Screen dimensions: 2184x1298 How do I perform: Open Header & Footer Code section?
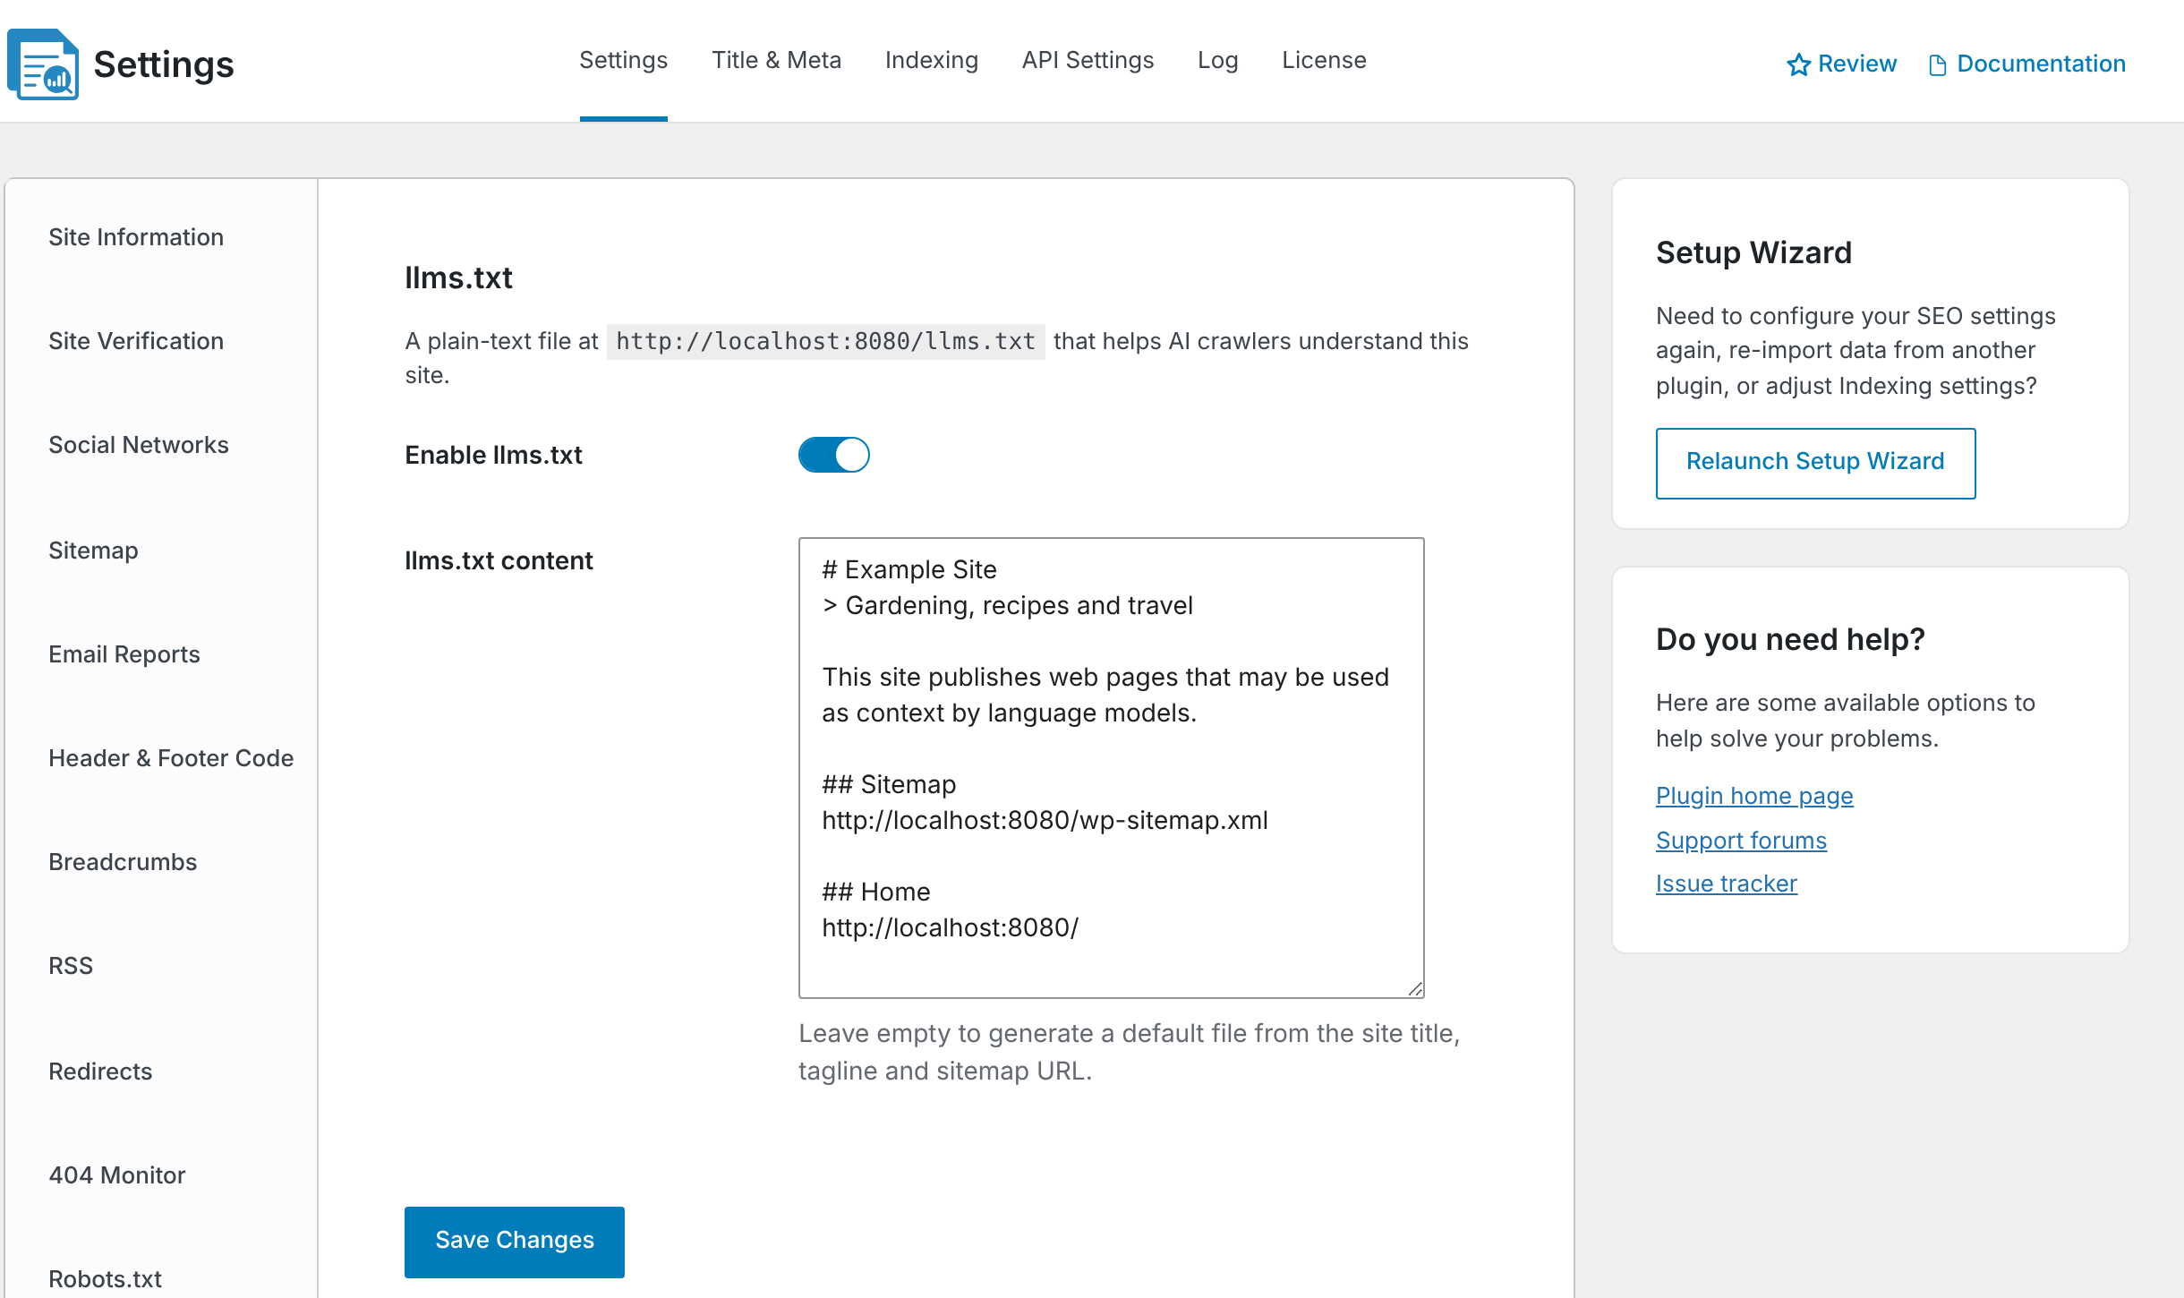click(171, 758)
